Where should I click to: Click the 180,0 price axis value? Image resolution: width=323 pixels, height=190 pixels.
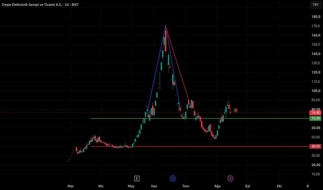click(x=316, y=17)
